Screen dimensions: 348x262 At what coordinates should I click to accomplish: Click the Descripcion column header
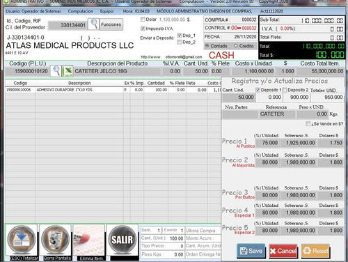click(79, 83)
